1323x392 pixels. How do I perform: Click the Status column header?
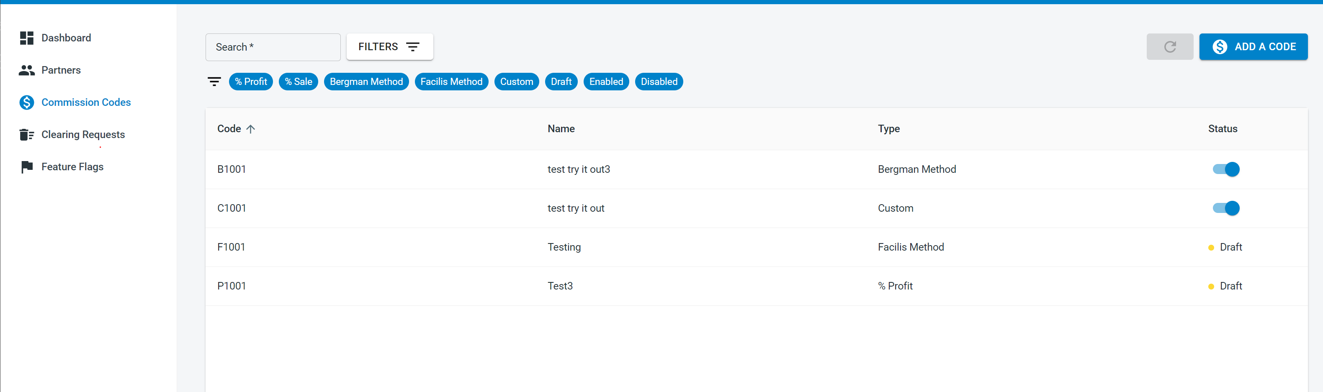pyautogui.click(x=1223, y=129)
